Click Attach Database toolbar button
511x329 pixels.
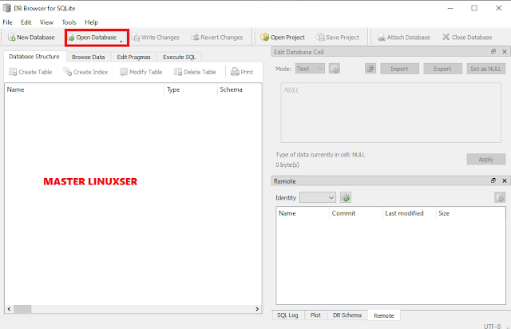tap(404, 38)
